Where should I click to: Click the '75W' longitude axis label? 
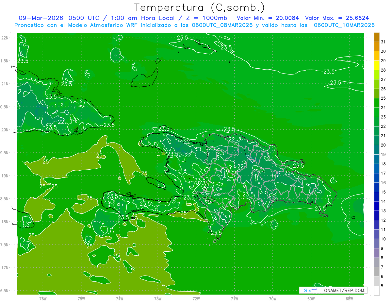pyautogui.click(x=81, y=298)
